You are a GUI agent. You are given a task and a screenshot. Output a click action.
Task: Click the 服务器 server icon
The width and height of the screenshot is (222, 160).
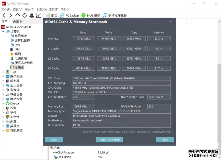pos(7,81)
